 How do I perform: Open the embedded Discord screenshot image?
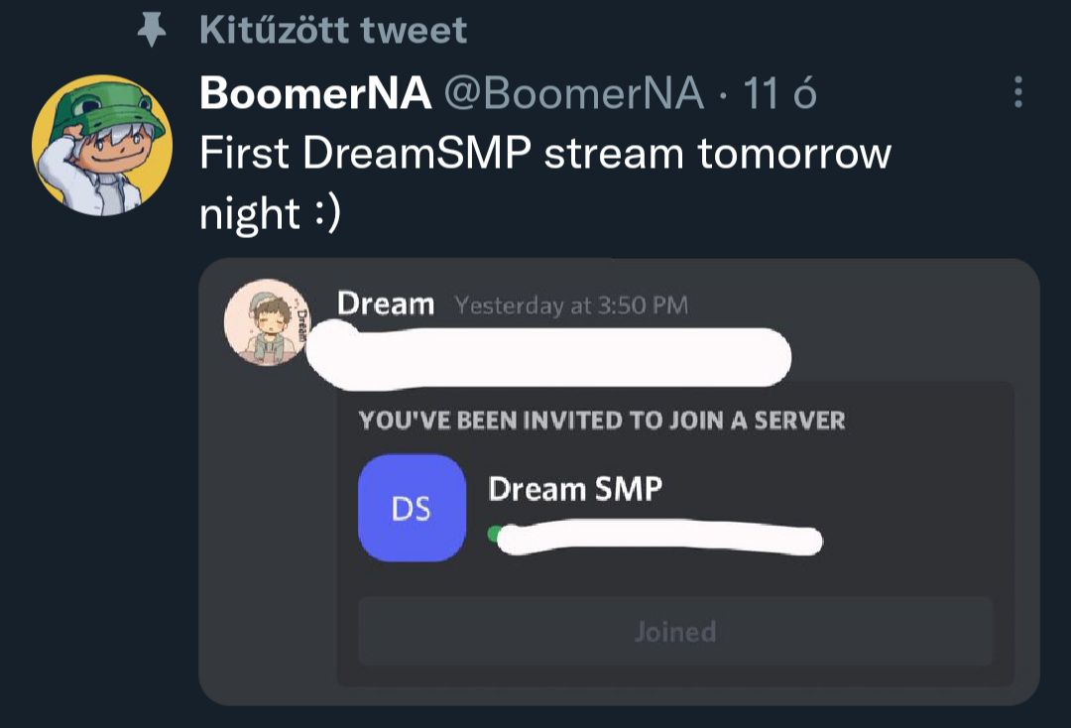[619, 482]
